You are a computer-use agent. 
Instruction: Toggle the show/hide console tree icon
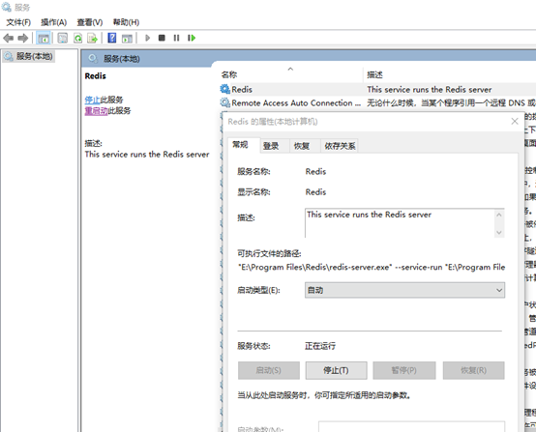click(44, 38)
